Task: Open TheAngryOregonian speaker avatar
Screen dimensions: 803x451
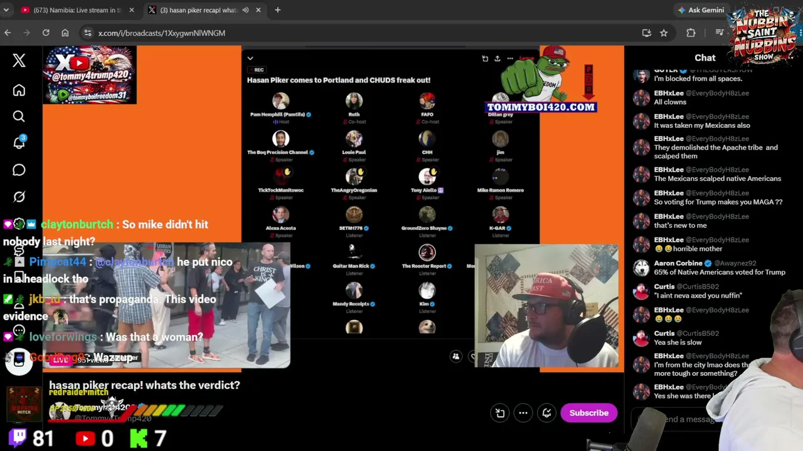Action: coord(354,177)
